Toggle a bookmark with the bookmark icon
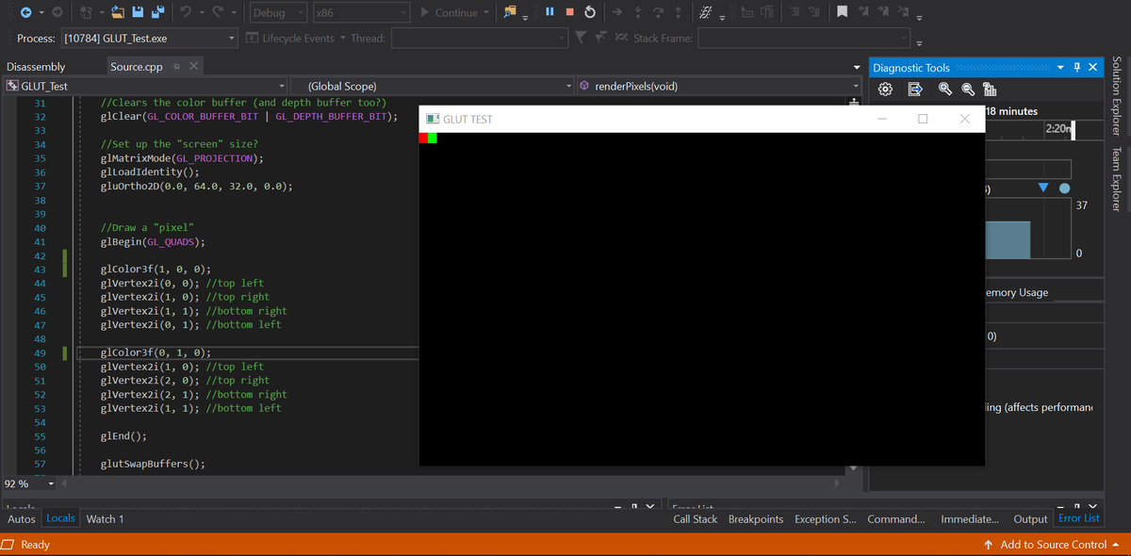Viewport: 1131px width, 556px height. click(x=844, y=13)
